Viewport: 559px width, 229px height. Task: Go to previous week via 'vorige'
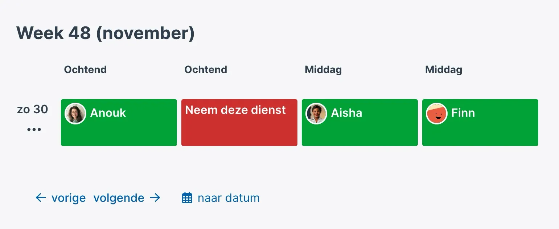[x=68, y=198]
